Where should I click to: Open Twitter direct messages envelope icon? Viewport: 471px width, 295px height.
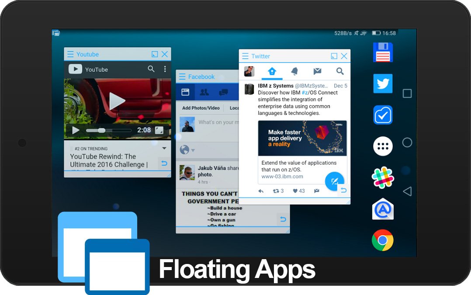(317, 71)
